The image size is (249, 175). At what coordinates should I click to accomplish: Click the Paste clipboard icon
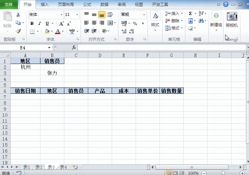coord(7,16)
